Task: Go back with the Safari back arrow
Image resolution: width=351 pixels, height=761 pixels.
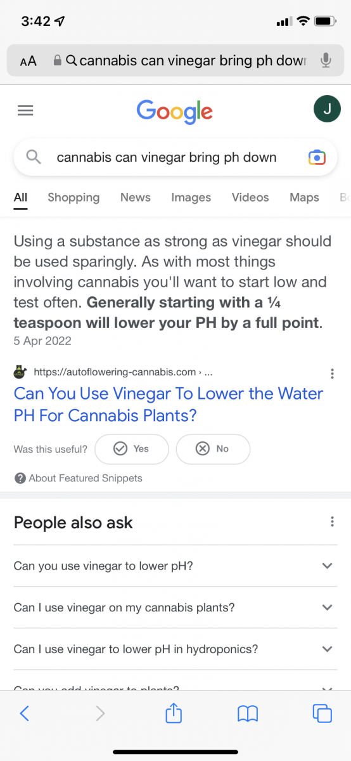Action: pyautogui.click(x=24, y=713)
